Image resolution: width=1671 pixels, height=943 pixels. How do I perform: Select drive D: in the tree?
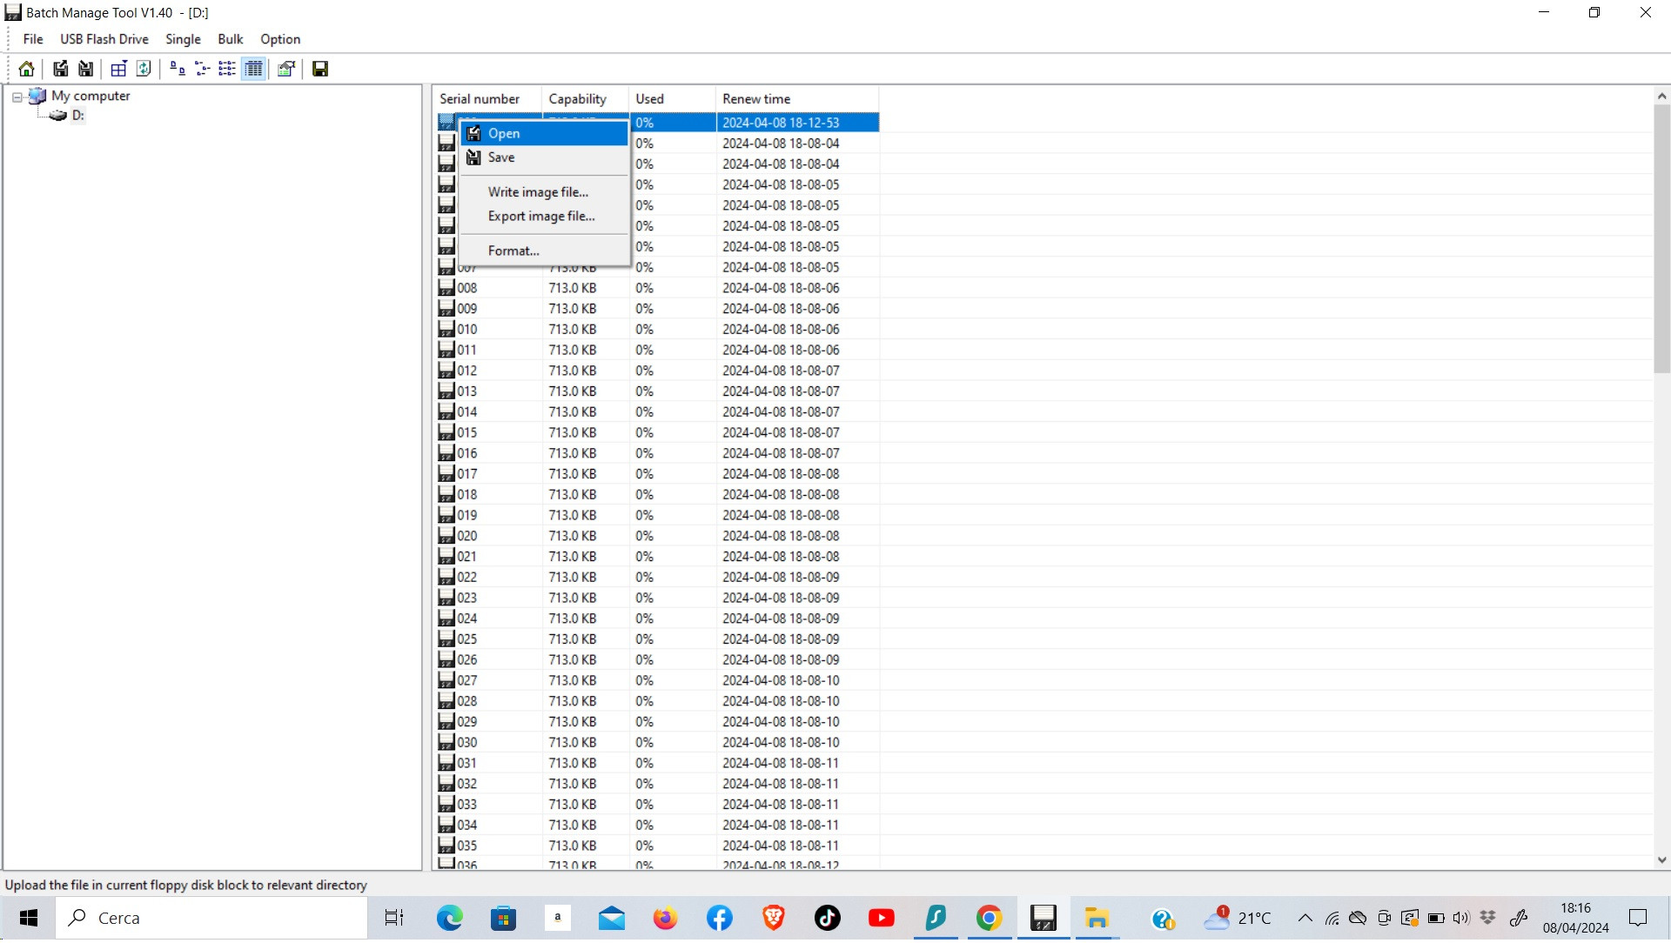click(77, 116)
